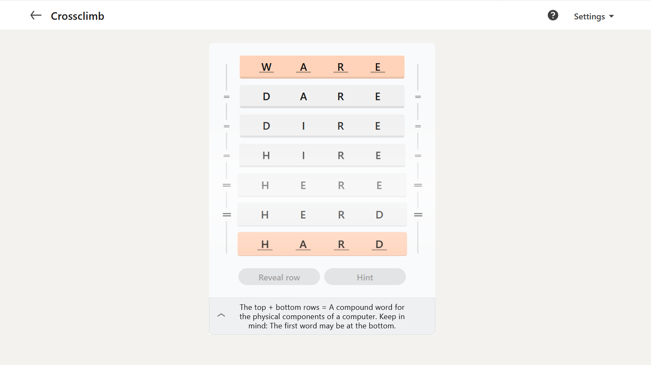This screenshot has height=365, width=651.
Task: Select the W letter cell in top row
Action: click(266, 67)
